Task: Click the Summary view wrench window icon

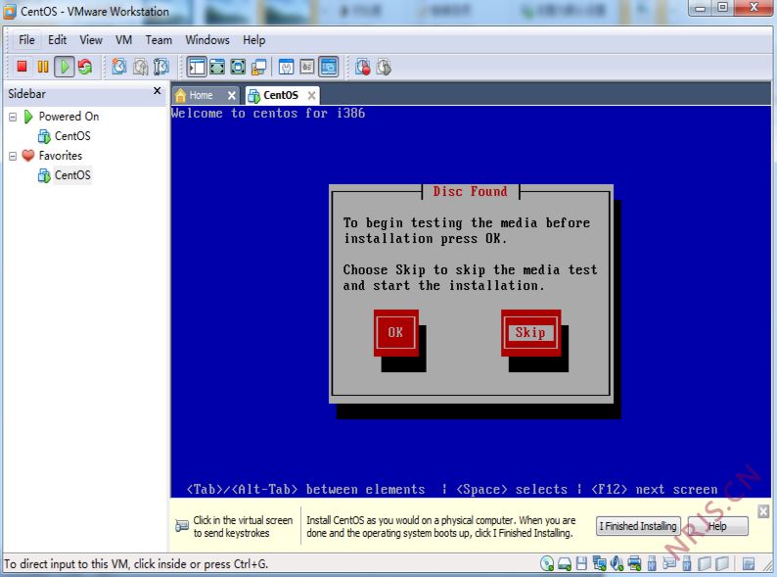Action: (286, 67)
